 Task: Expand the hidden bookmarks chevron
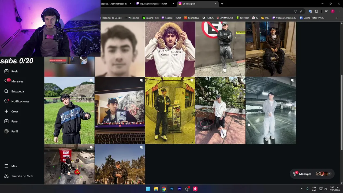(336, 18)
